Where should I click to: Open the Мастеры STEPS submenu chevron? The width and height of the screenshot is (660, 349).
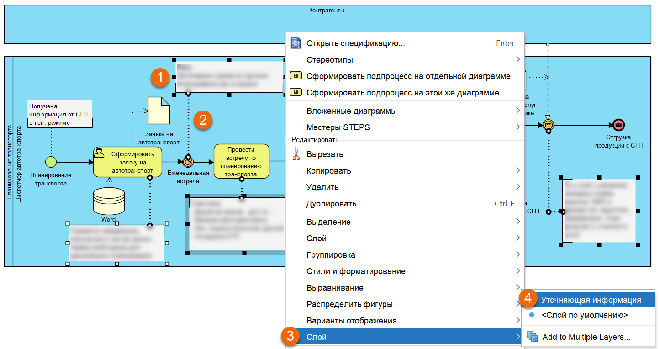518,127
